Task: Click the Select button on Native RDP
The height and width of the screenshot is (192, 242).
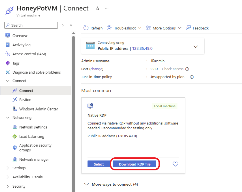Action: click(x=99, y=164)
